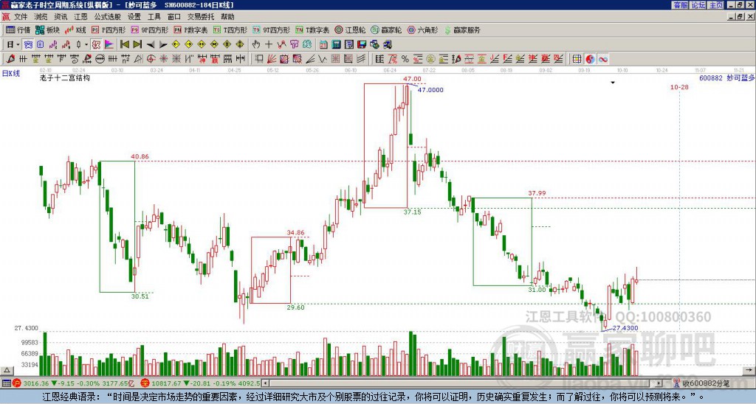
Task: Open the 公式选股 menu
Action: click(108, 17)
